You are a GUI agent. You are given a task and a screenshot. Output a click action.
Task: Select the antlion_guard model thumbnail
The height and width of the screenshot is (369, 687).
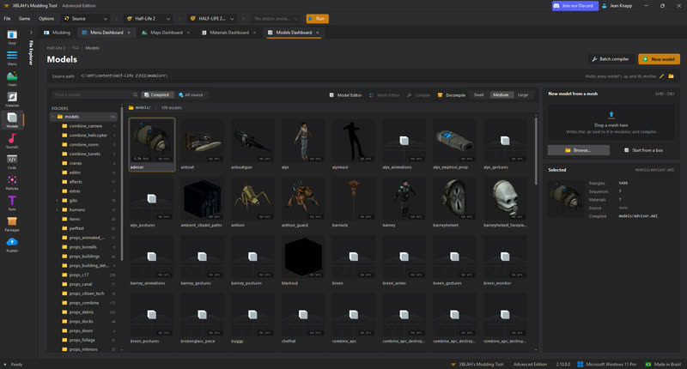(303, 203)
